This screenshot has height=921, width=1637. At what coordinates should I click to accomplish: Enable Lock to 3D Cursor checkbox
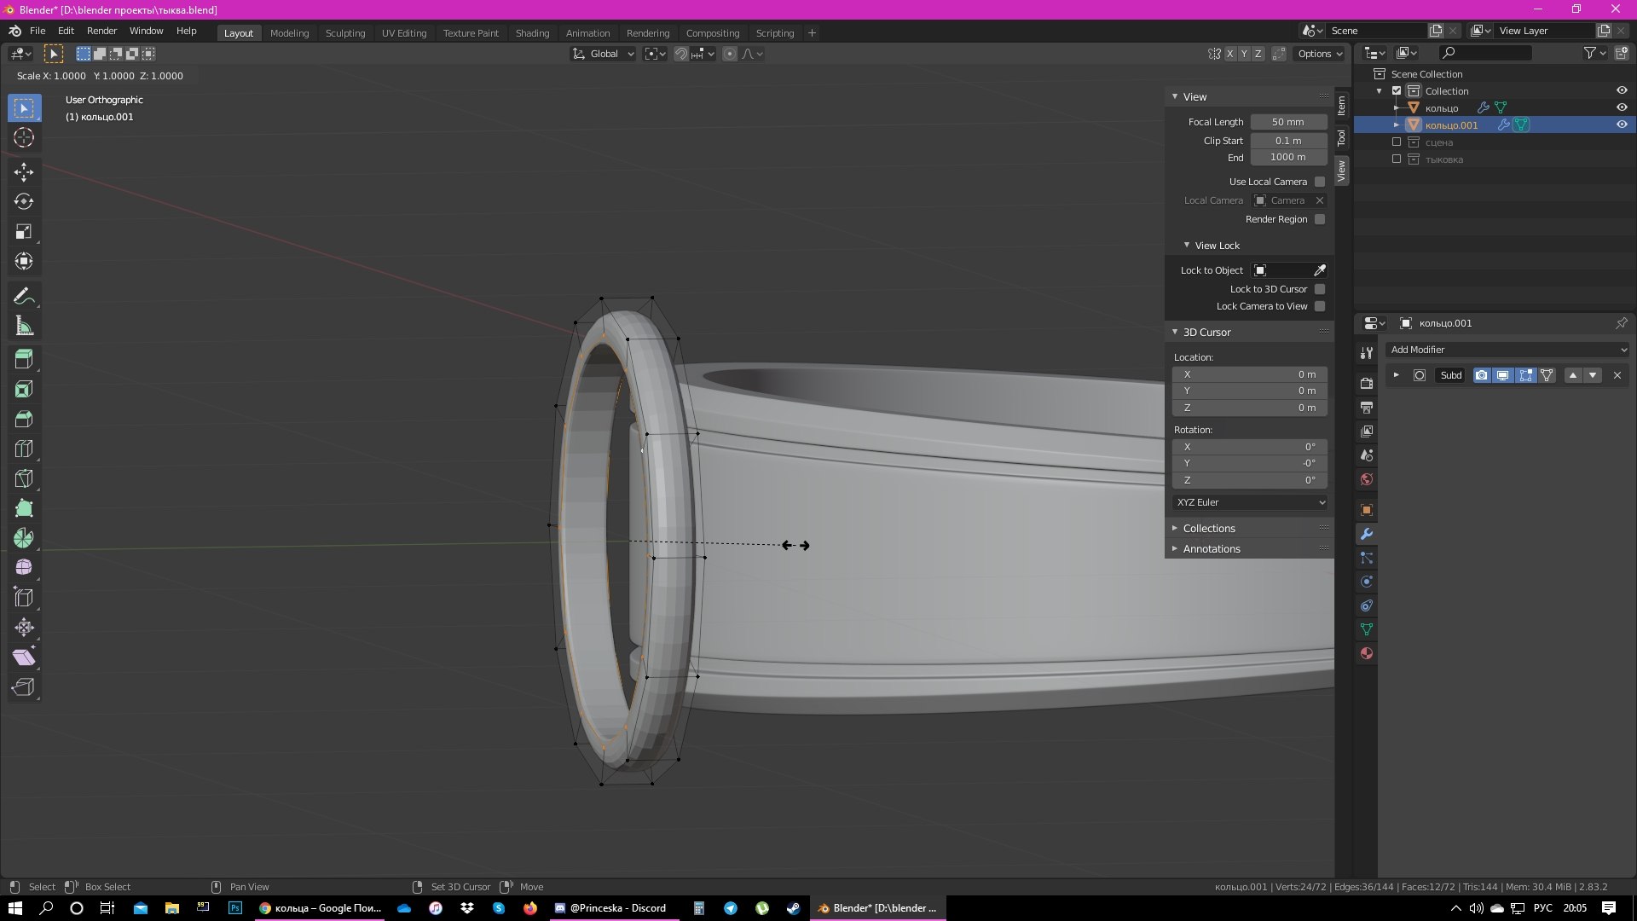tap(1320, 289)
